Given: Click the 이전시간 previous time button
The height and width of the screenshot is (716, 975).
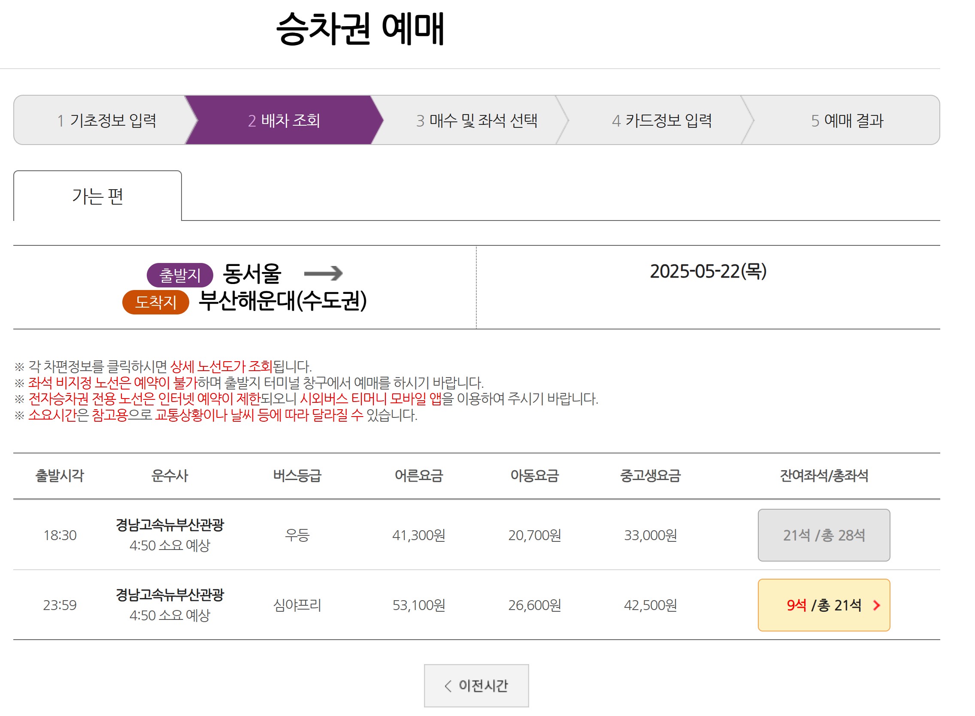Looking at the screenshot, I should (x=476, y=685).
